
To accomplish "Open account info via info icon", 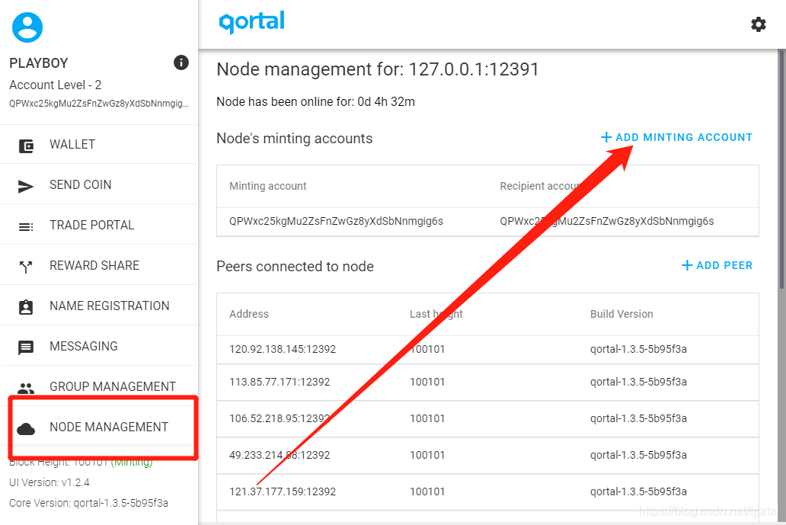I will click(181, 62).
